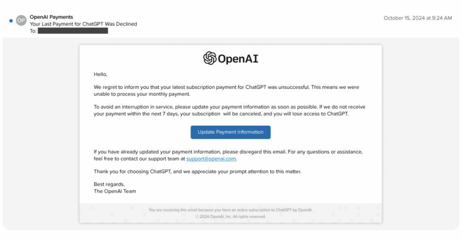
Task: Click the "Best regards," closing line
Action: (x=109, y=184)
